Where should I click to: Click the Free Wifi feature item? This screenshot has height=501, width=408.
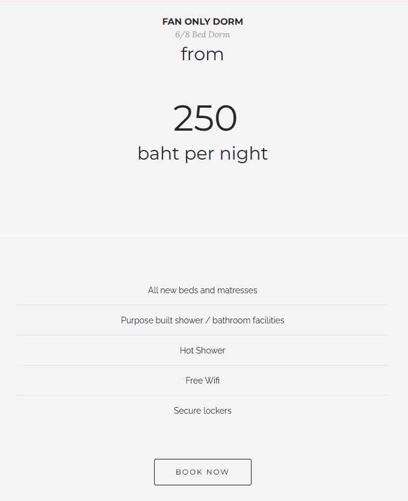click(x=203, y=381)
